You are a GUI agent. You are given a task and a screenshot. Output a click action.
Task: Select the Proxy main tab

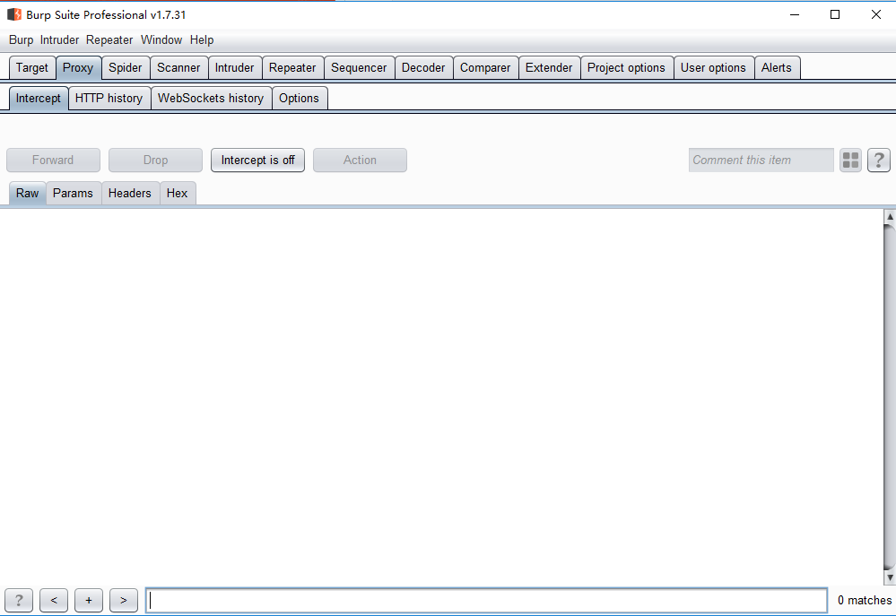pos(78,67)
